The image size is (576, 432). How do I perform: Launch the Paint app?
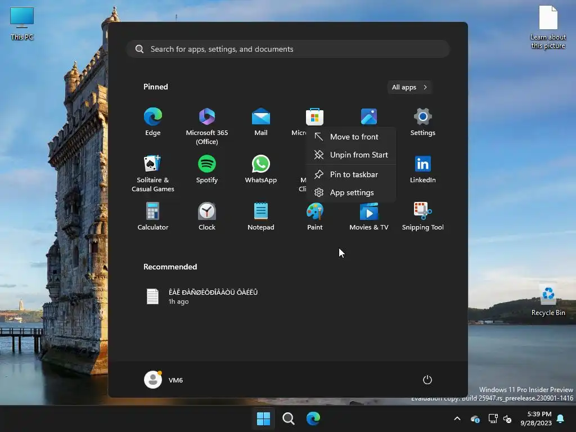click(x=315, y=217)
